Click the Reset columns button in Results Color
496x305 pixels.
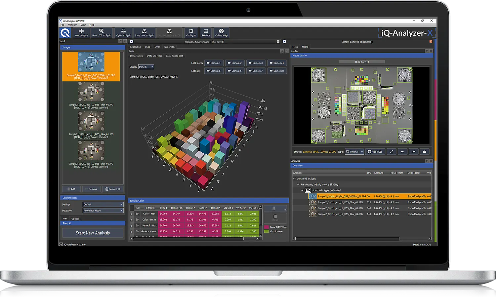pos(275,218)
